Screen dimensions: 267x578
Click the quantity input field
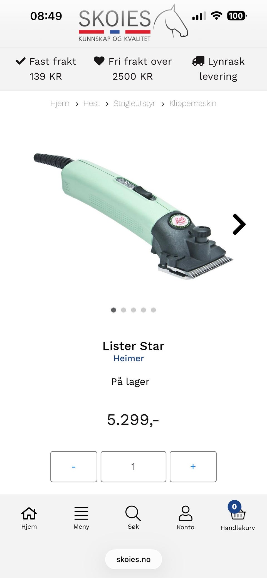(133, 467)
